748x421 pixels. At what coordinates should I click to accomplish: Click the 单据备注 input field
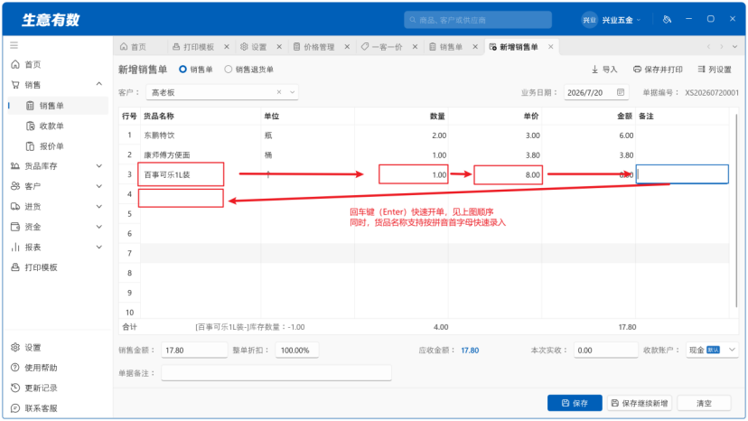[x=276, y=373]
